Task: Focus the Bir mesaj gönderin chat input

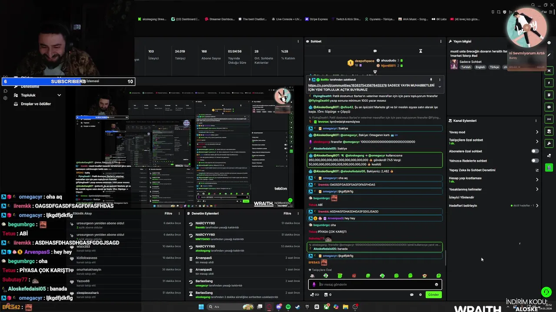Action: pyautogui.click(x=375, y=285)
